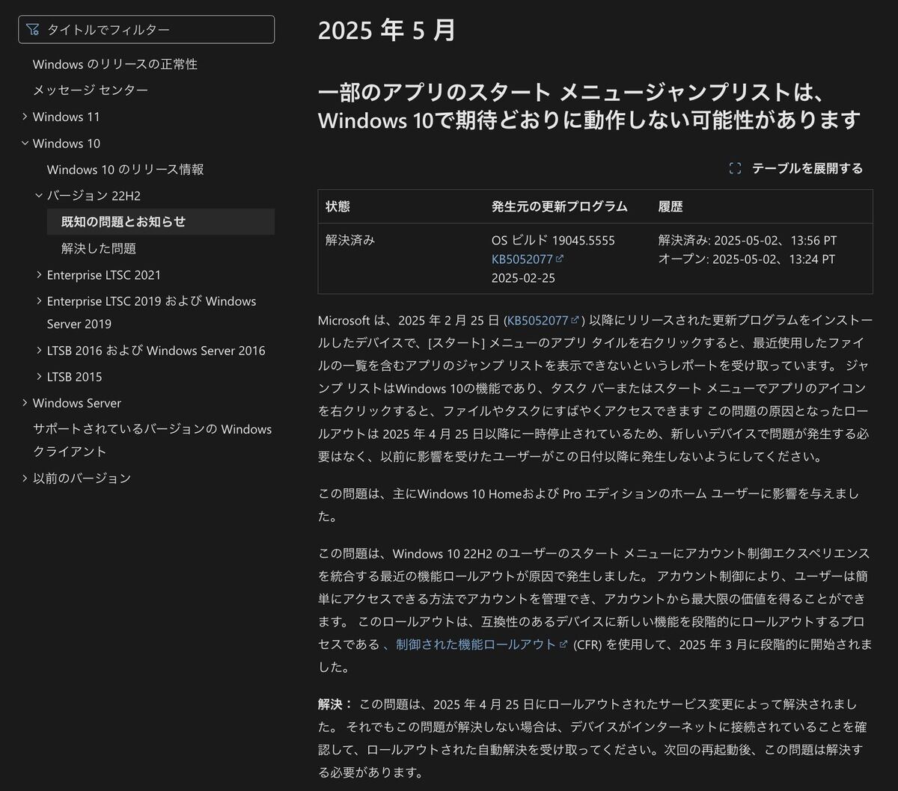Expand Enterprise LTSC 2019 および Windows Server 2019 chevron
The width and height of the screenshot is (898, 791).
[x=39, y=301]
